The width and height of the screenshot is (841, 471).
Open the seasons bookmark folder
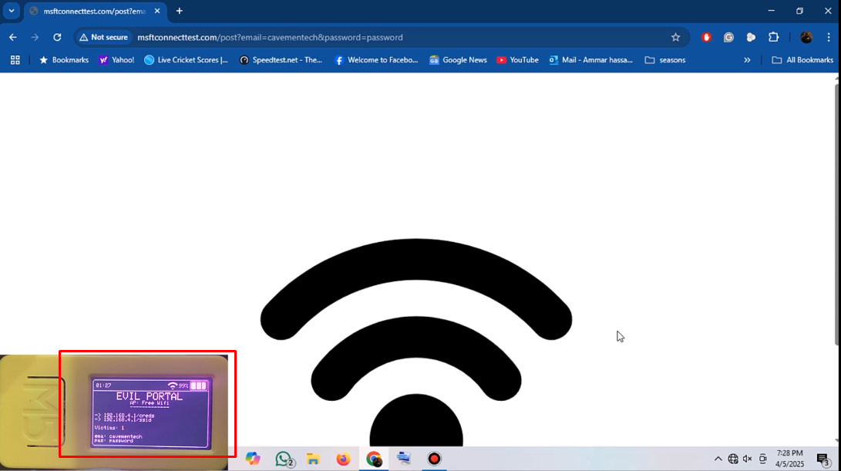click(x=664, y=60)
